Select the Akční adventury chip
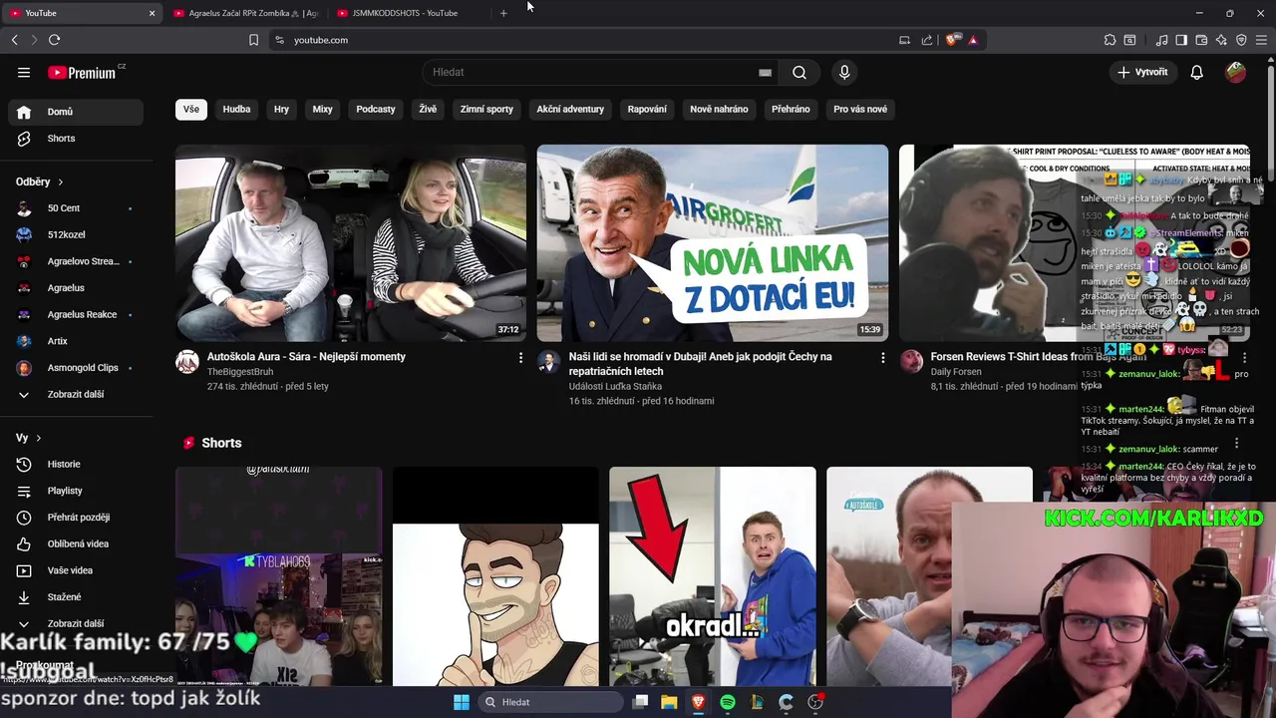 tap(570, 109)
